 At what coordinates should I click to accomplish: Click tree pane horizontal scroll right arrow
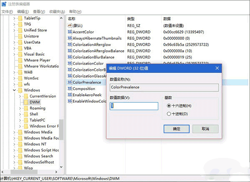pyautogui.click(x=56, y=172)
